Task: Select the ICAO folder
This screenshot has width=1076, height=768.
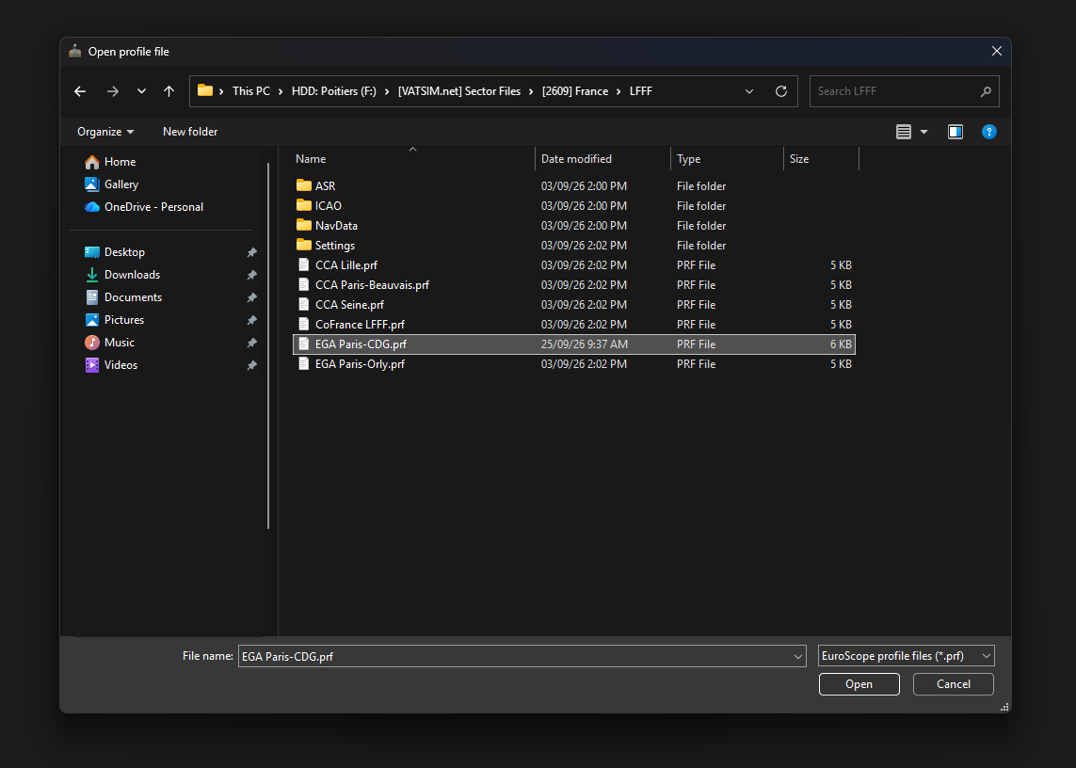Action: (x=574, y=206)
